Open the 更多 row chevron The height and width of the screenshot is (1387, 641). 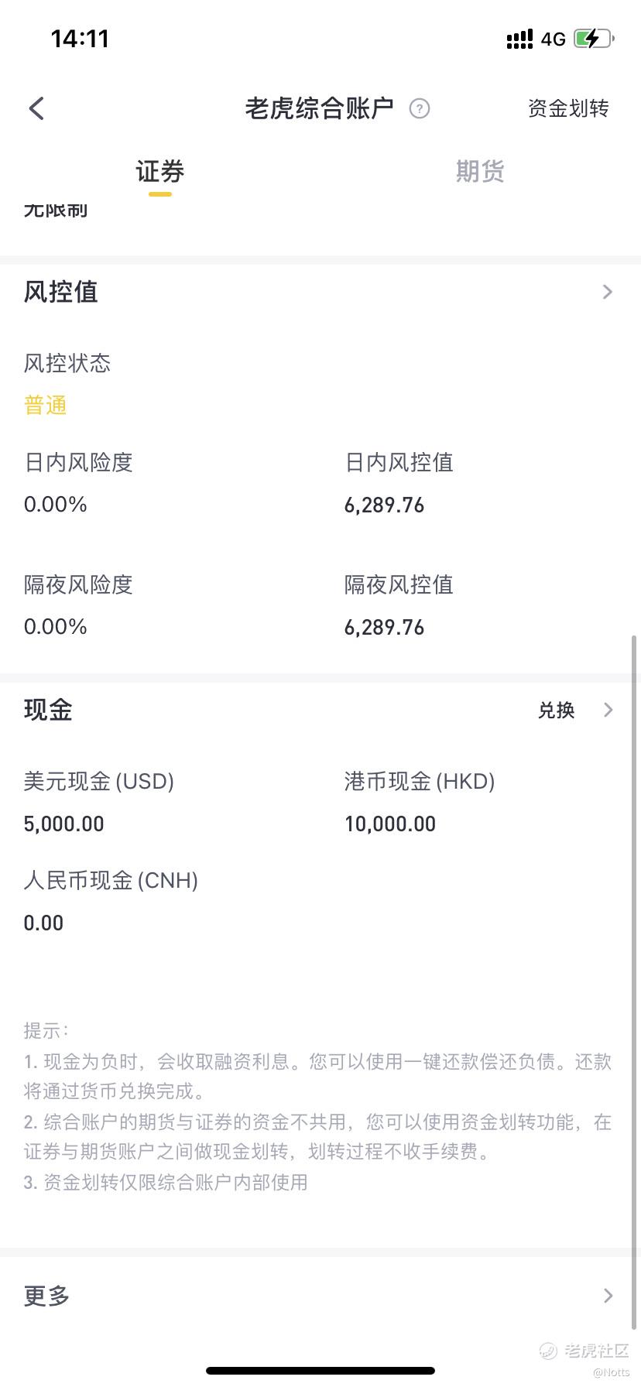pyautogui.click(x=607, y=1296)
